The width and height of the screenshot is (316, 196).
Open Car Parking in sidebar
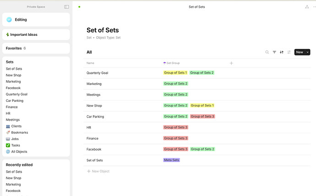pyautogui.click(x=15, y=101)
